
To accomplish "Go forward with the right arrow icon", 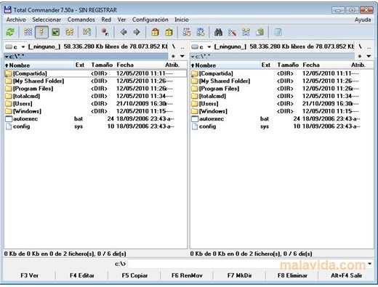I will coord(137,32).
